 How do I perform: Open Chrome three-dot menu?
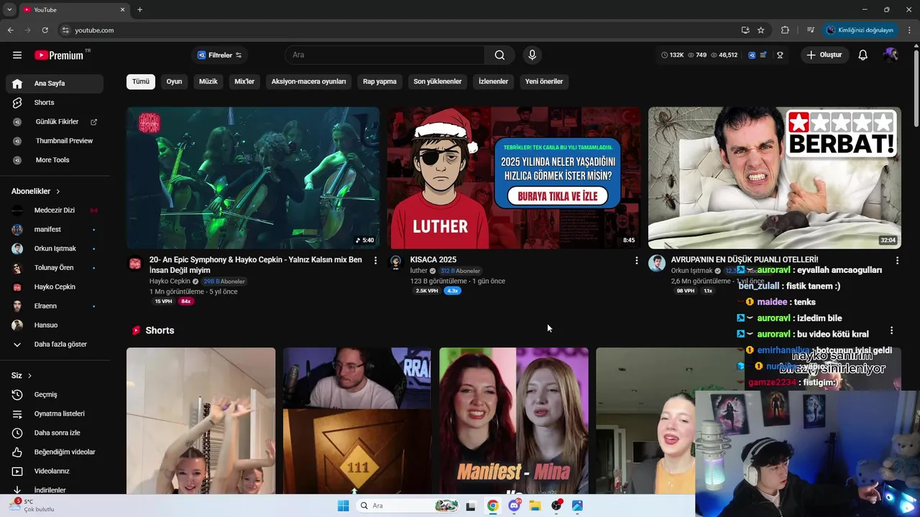pos(910,30)
